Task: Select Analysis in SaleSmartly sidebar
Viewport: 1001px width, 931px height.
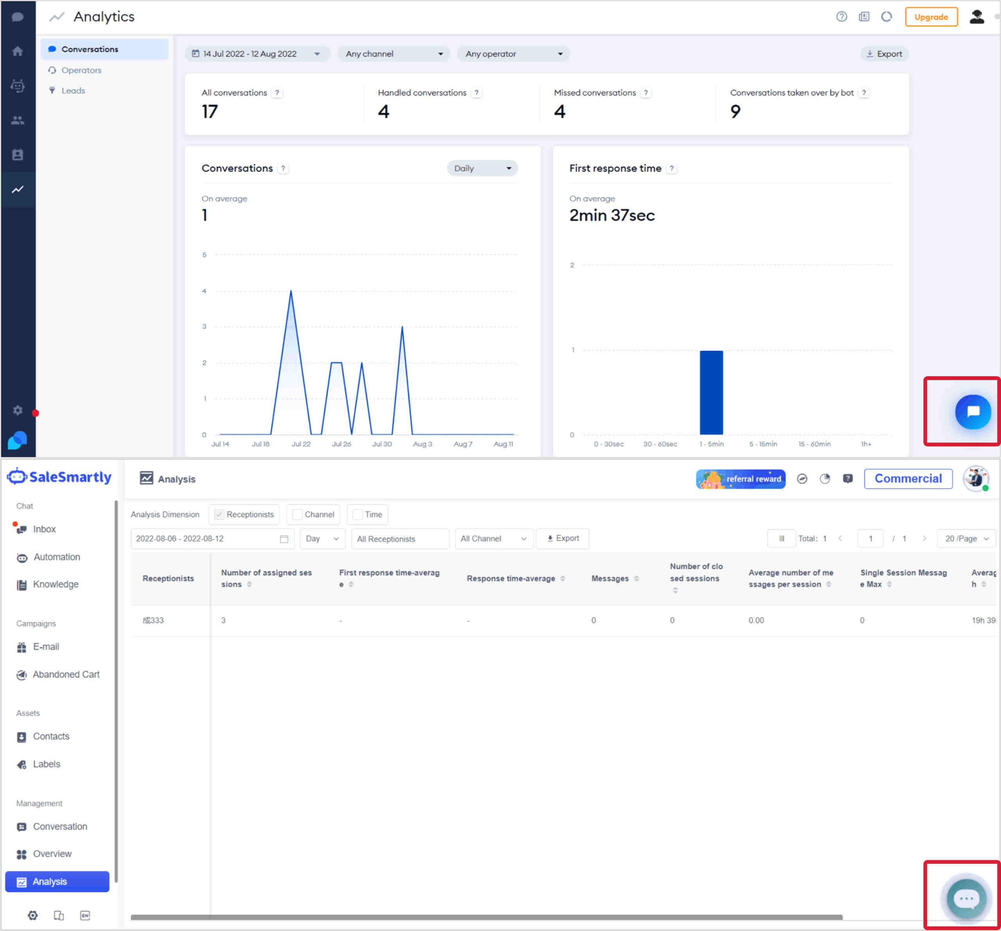Action: coord(57,882)
